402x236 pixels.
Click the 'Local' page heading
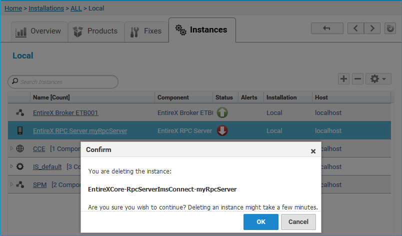[23, 55]
